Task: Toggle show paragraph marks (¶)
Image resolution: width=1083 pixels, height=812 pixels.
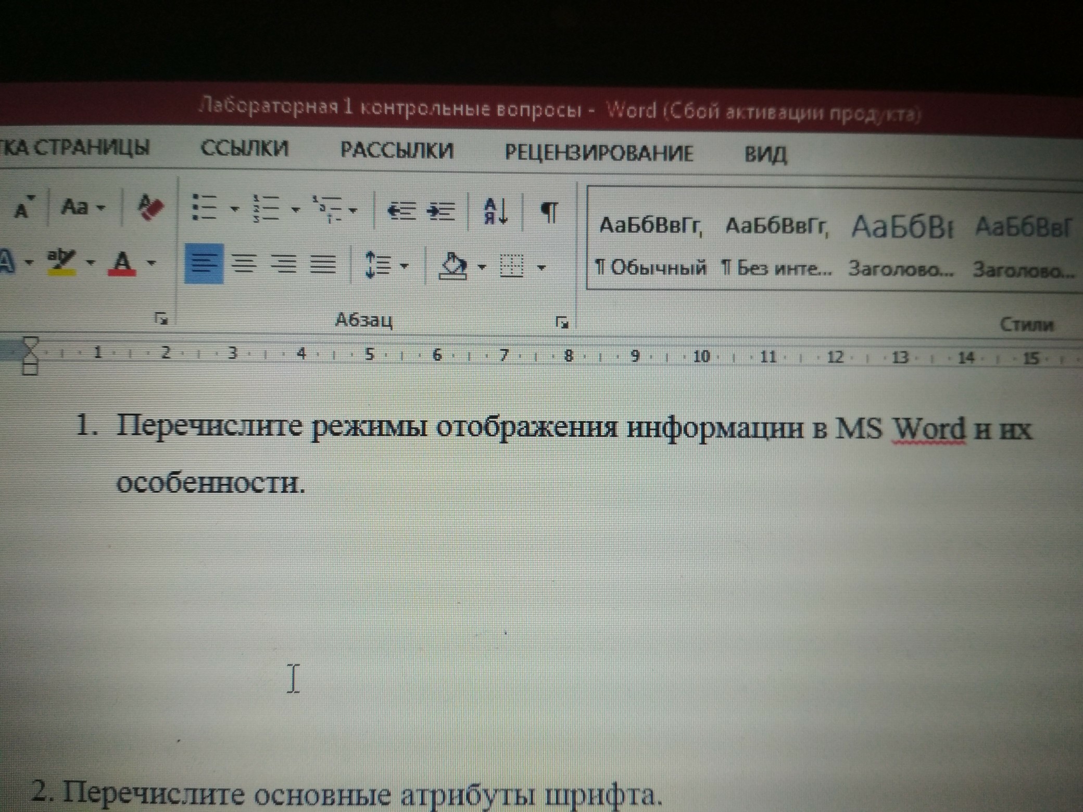Action: click(549, 212)
